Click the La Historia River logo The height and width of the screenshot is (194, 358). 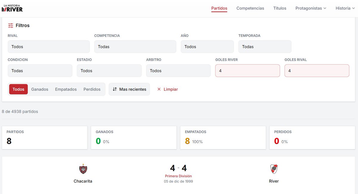(12, 8)
